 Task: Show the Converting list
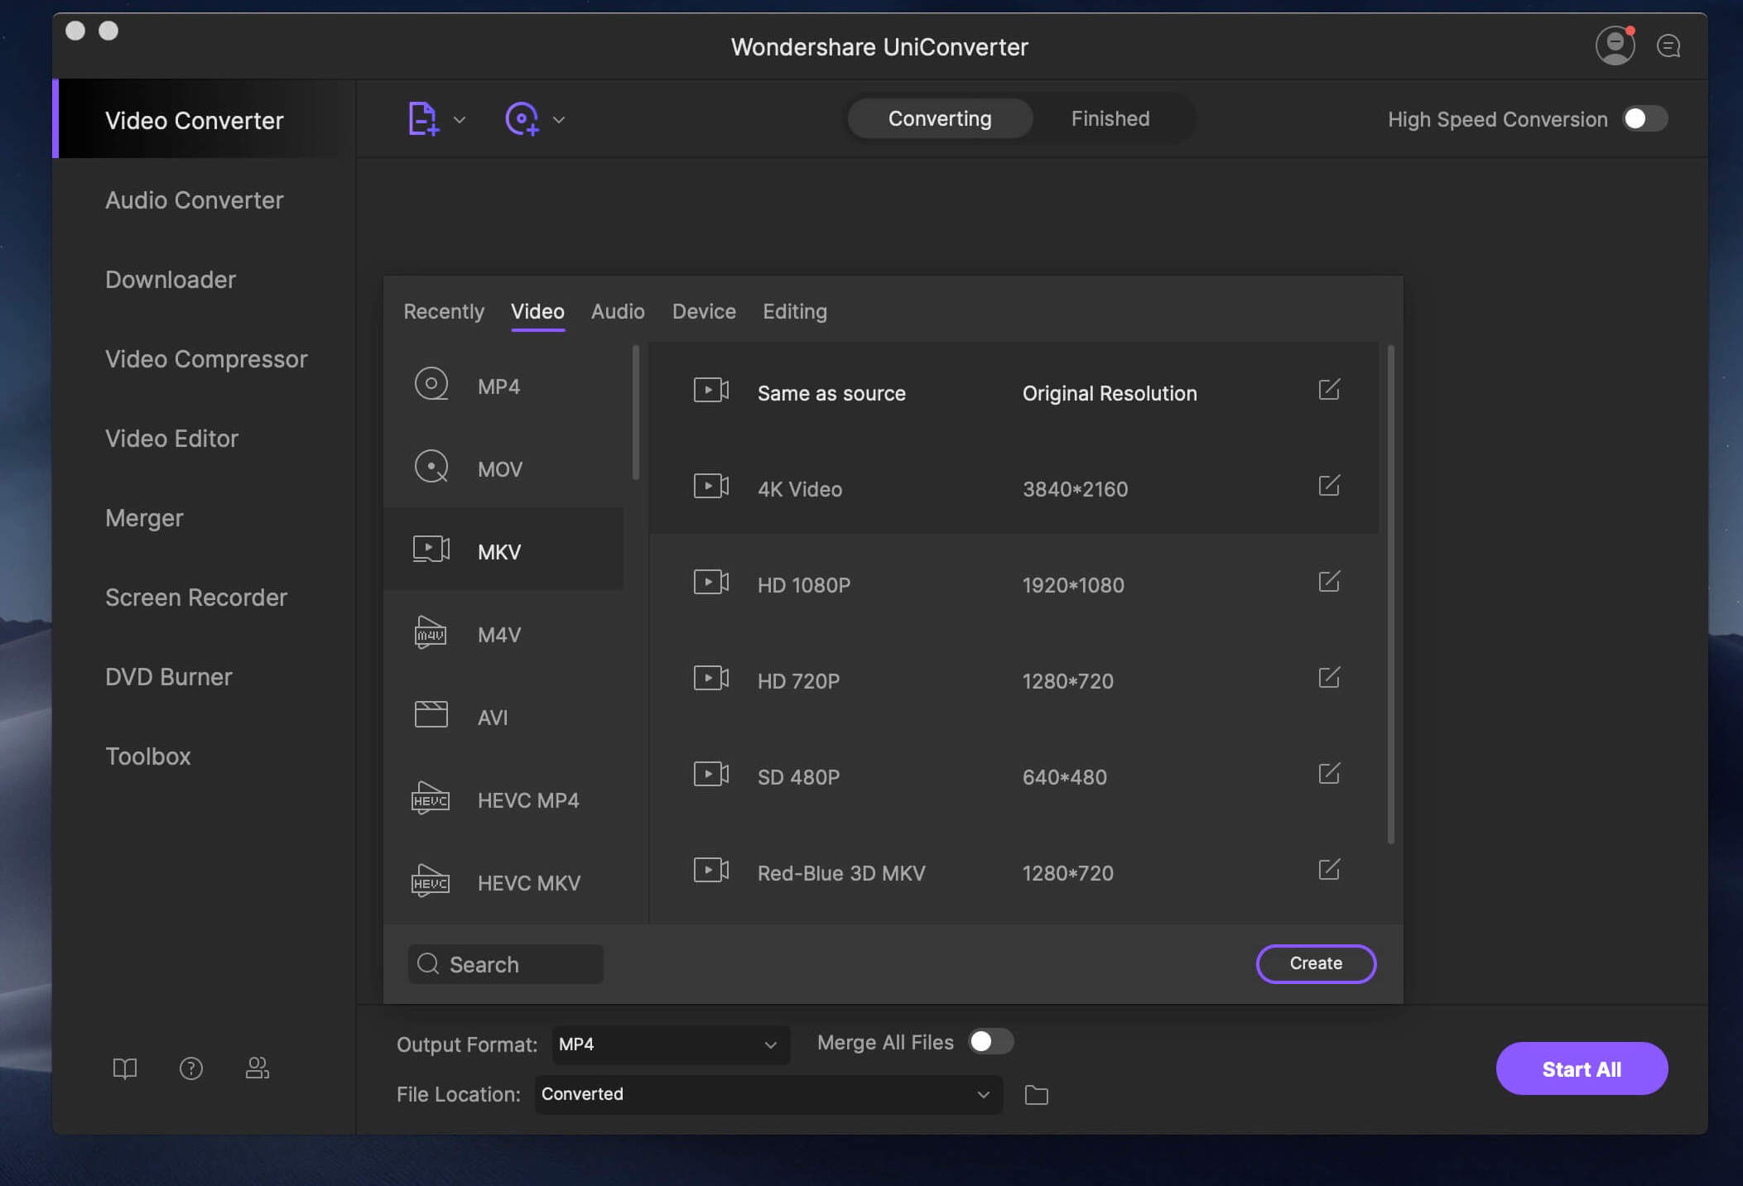coord(940,118)
